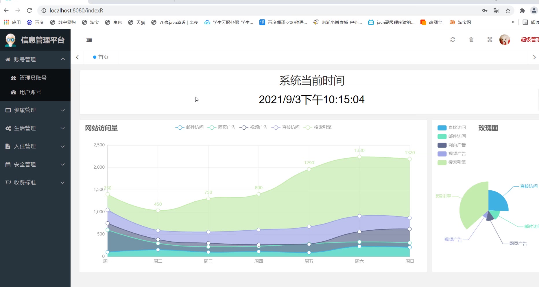Bookmark page using the star icon
Viewport: 539px width, 287px height.
[x=508, y=11]
